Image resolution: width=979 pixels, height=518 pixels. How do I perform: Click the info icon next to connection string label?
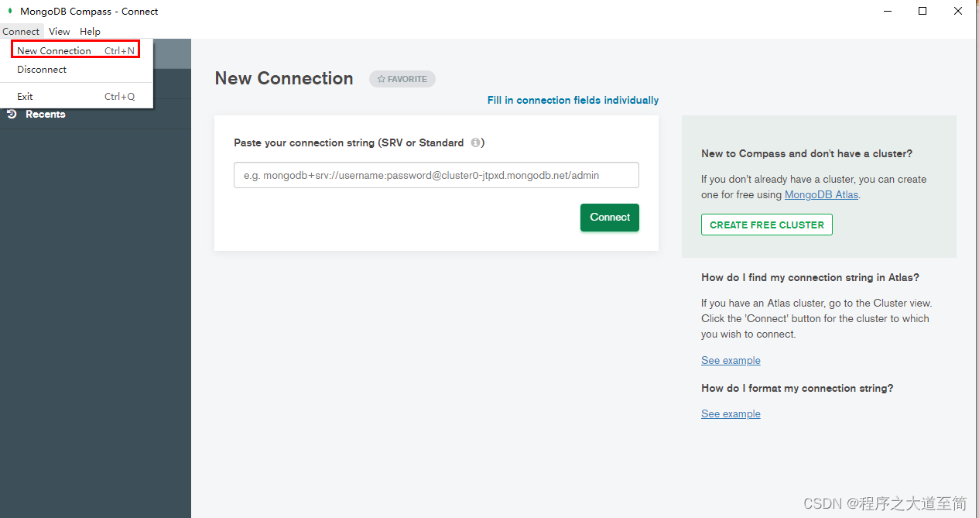476,142
